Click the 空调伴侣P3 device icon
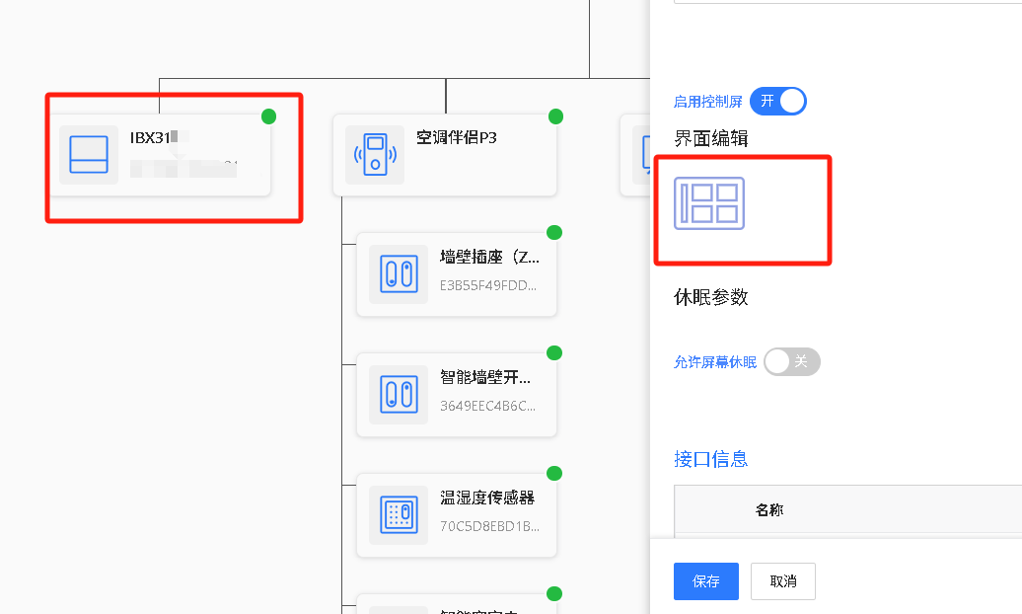The width and height of the screenshot is (1022, 614). 374,155
